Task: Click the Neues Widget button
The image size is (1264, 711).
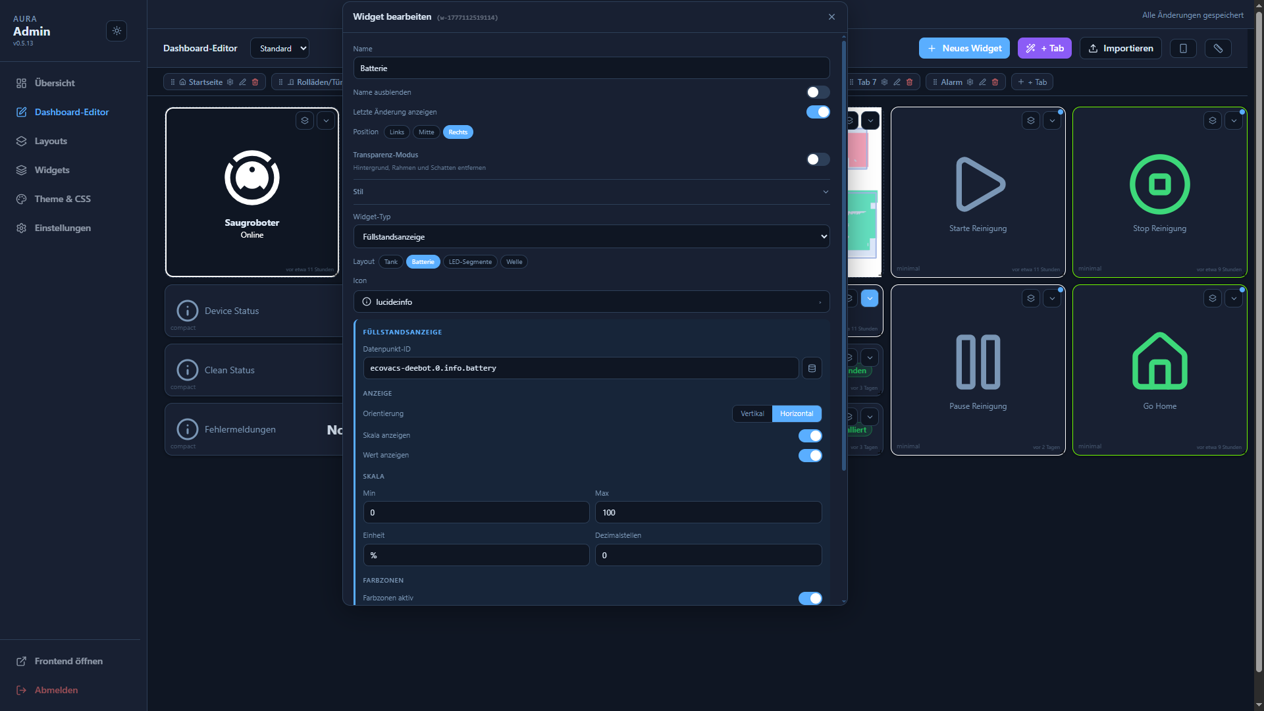Action: [964, 48]
